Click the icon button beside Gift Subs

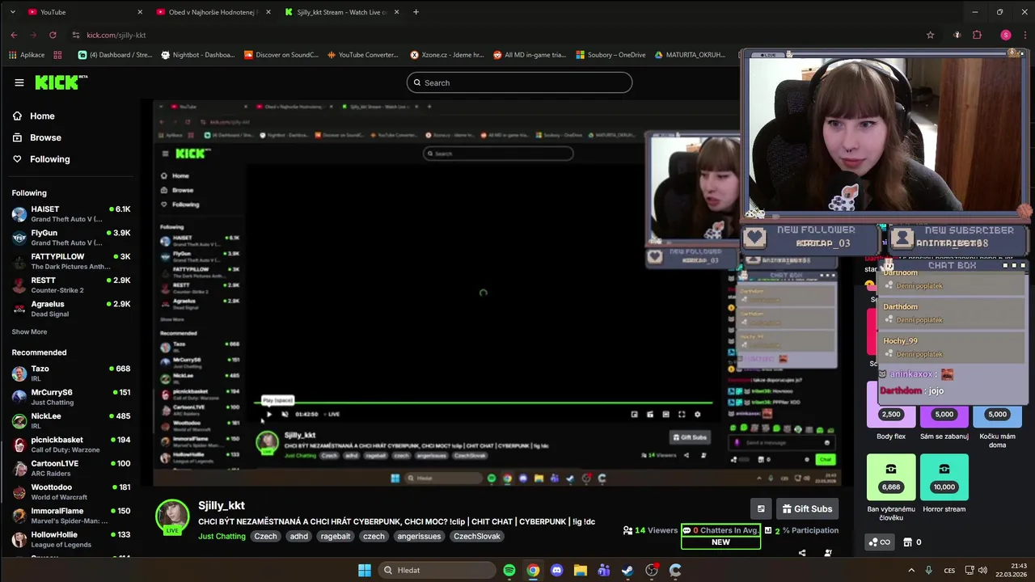pyautogui.click(x=761, y=508)
